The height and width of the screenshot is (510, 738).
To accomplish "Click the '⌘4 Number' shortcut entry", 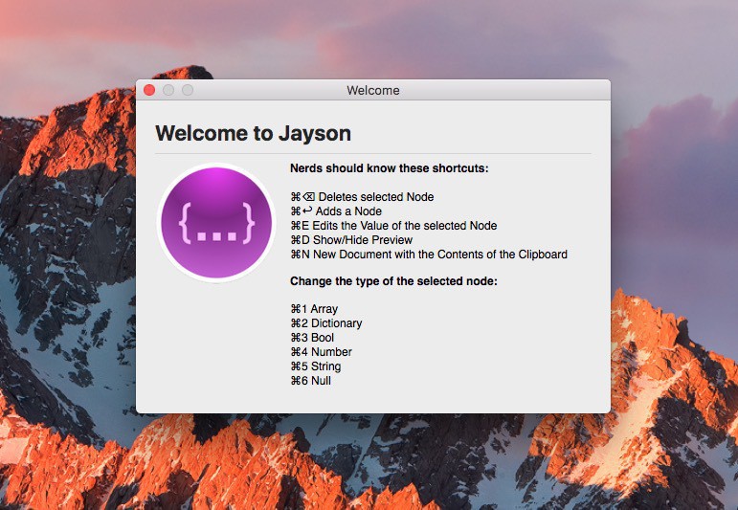I will (x=321, y=352).
